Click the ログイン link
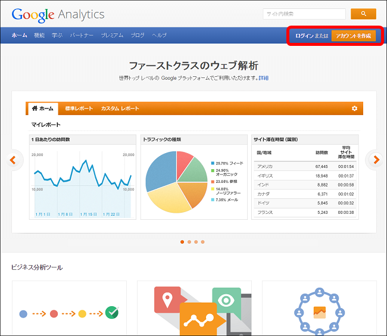The width and height of the screenshot is (387, 336). (x=304, y=36)
